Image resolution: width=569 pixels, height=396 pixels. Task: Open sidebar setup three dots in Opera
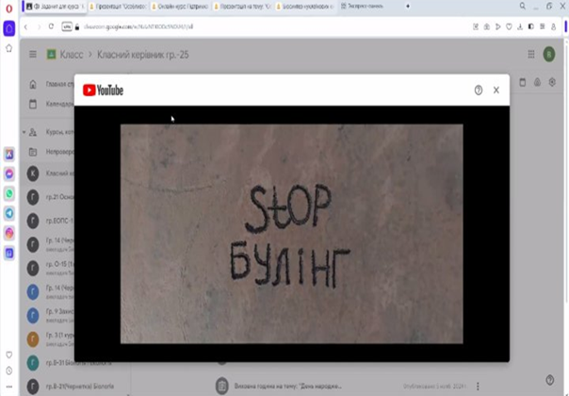pos(9,387)
